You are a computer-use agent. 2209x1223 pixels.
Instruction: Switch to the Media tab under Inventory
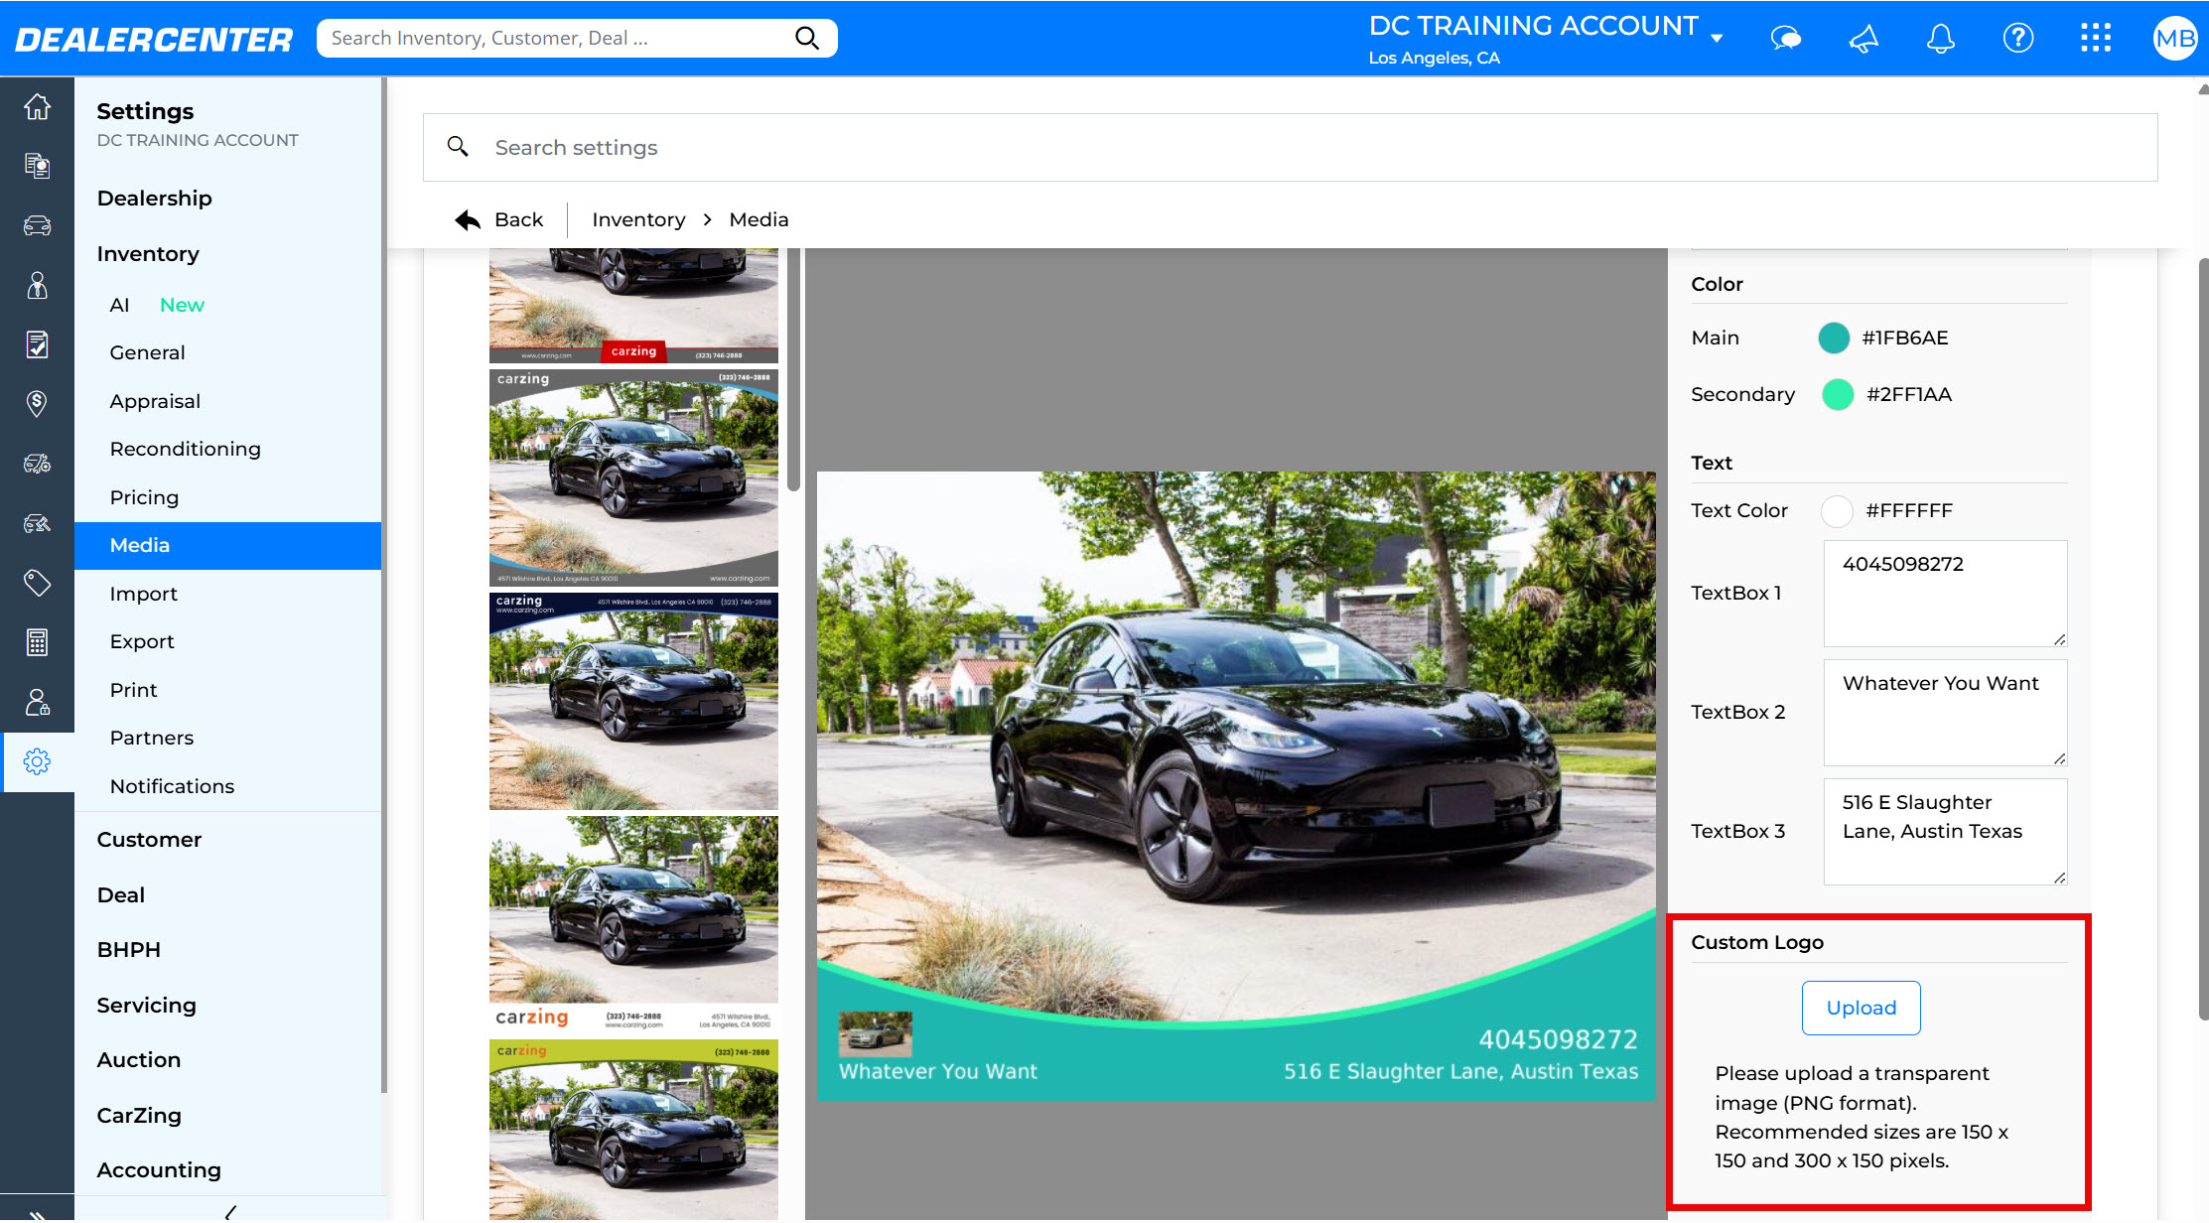pos(139,545)
